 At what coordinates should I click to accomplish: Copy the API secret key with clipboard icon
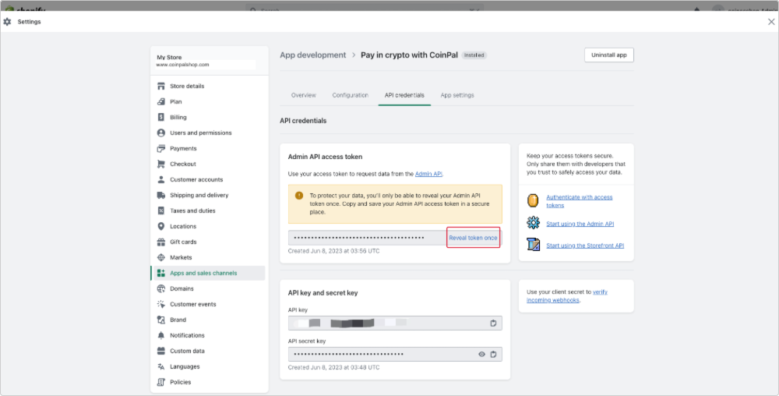pyautogui.click(x=493, y=354)
